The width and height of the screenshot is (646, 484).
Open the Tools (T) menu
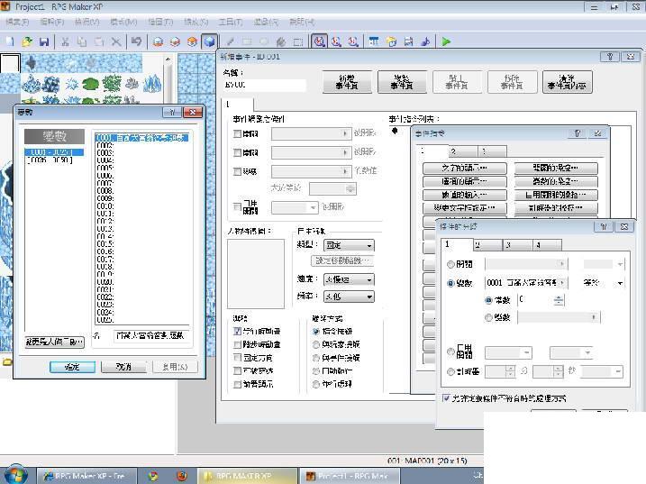230,22
